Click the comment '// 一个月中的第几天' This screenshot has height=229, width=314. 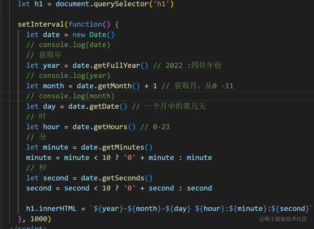pos(169,106)
